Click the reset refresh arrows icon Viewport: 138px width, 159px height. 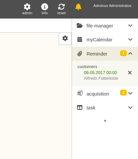[x=61, y=7]
